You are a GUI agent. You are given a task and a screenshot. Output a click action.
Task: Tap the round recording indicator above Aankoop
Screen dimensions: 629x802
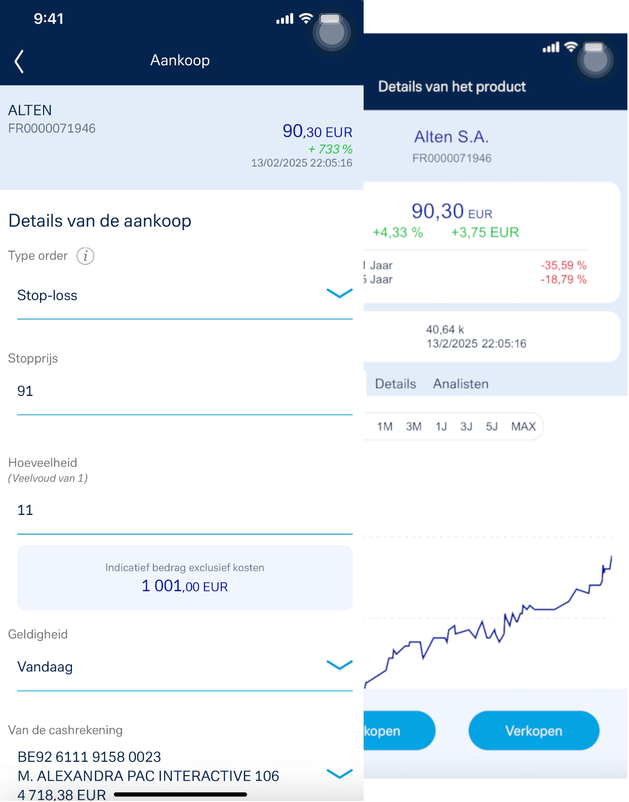332,32
